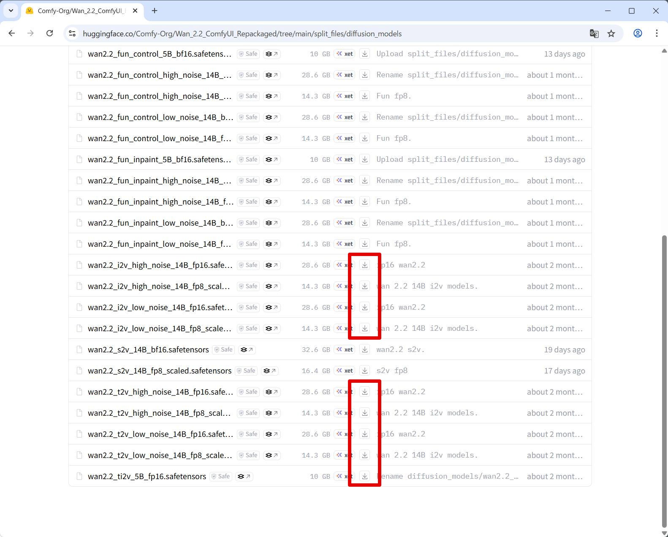The height and width of the screenshot is (537, 668).
Task: Click xet badge on wan2.2_fun_control_5B_bf16 row
Action: [345, 54]
